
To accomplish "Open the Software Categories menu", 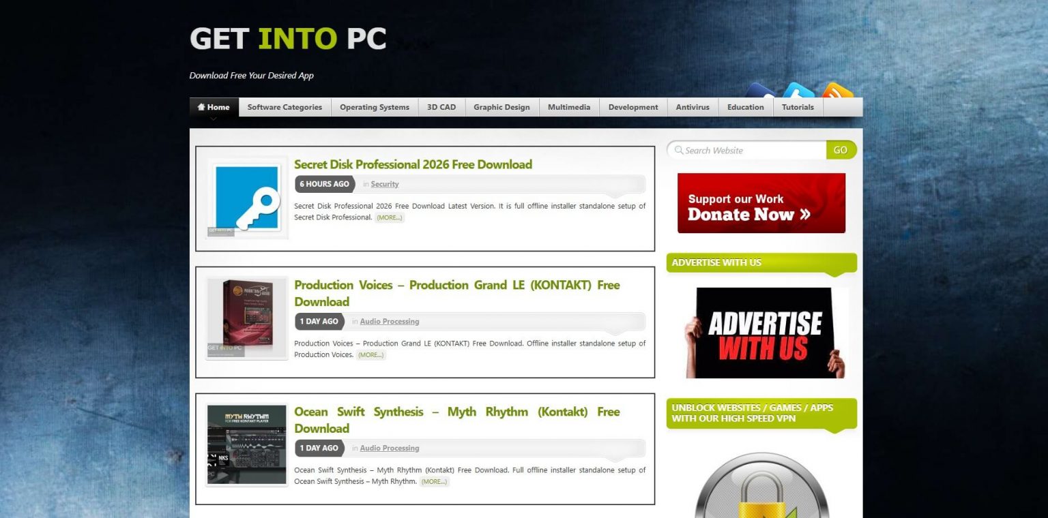I will (285, 107).
